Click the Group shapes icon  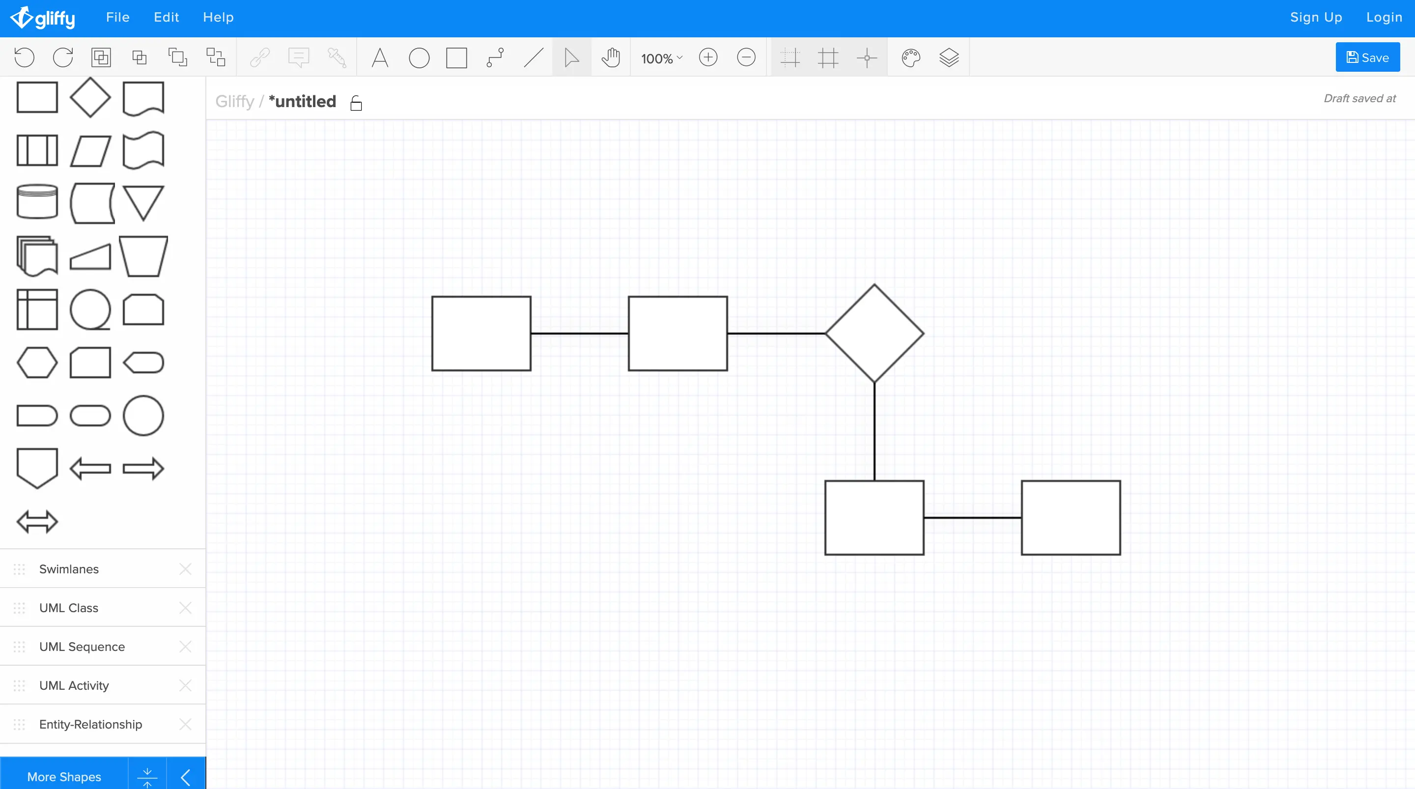[101, 57]
